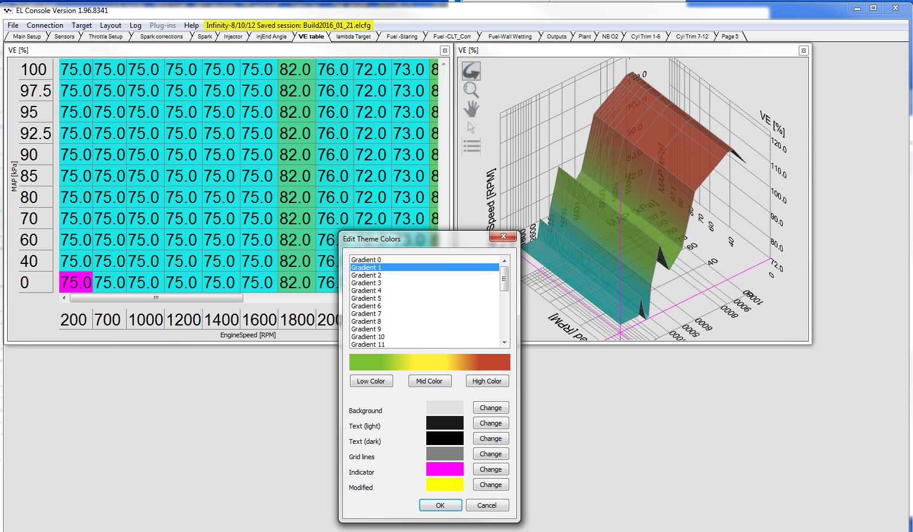Click Change button for Indicator color
913x532 pixels.
click(x=490, y=469)
